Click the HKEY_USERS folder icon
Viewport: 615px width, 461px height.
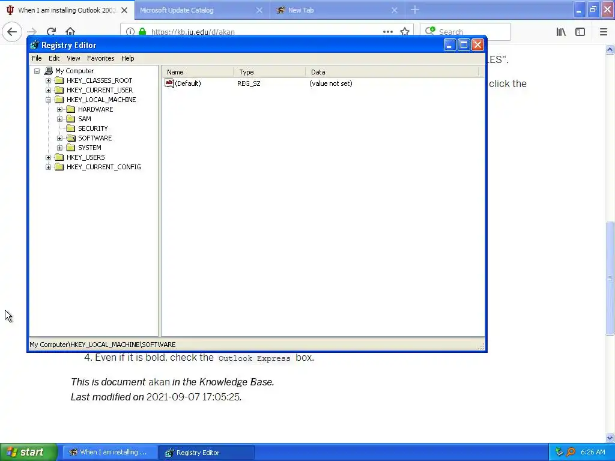click(x=59, y=157)
